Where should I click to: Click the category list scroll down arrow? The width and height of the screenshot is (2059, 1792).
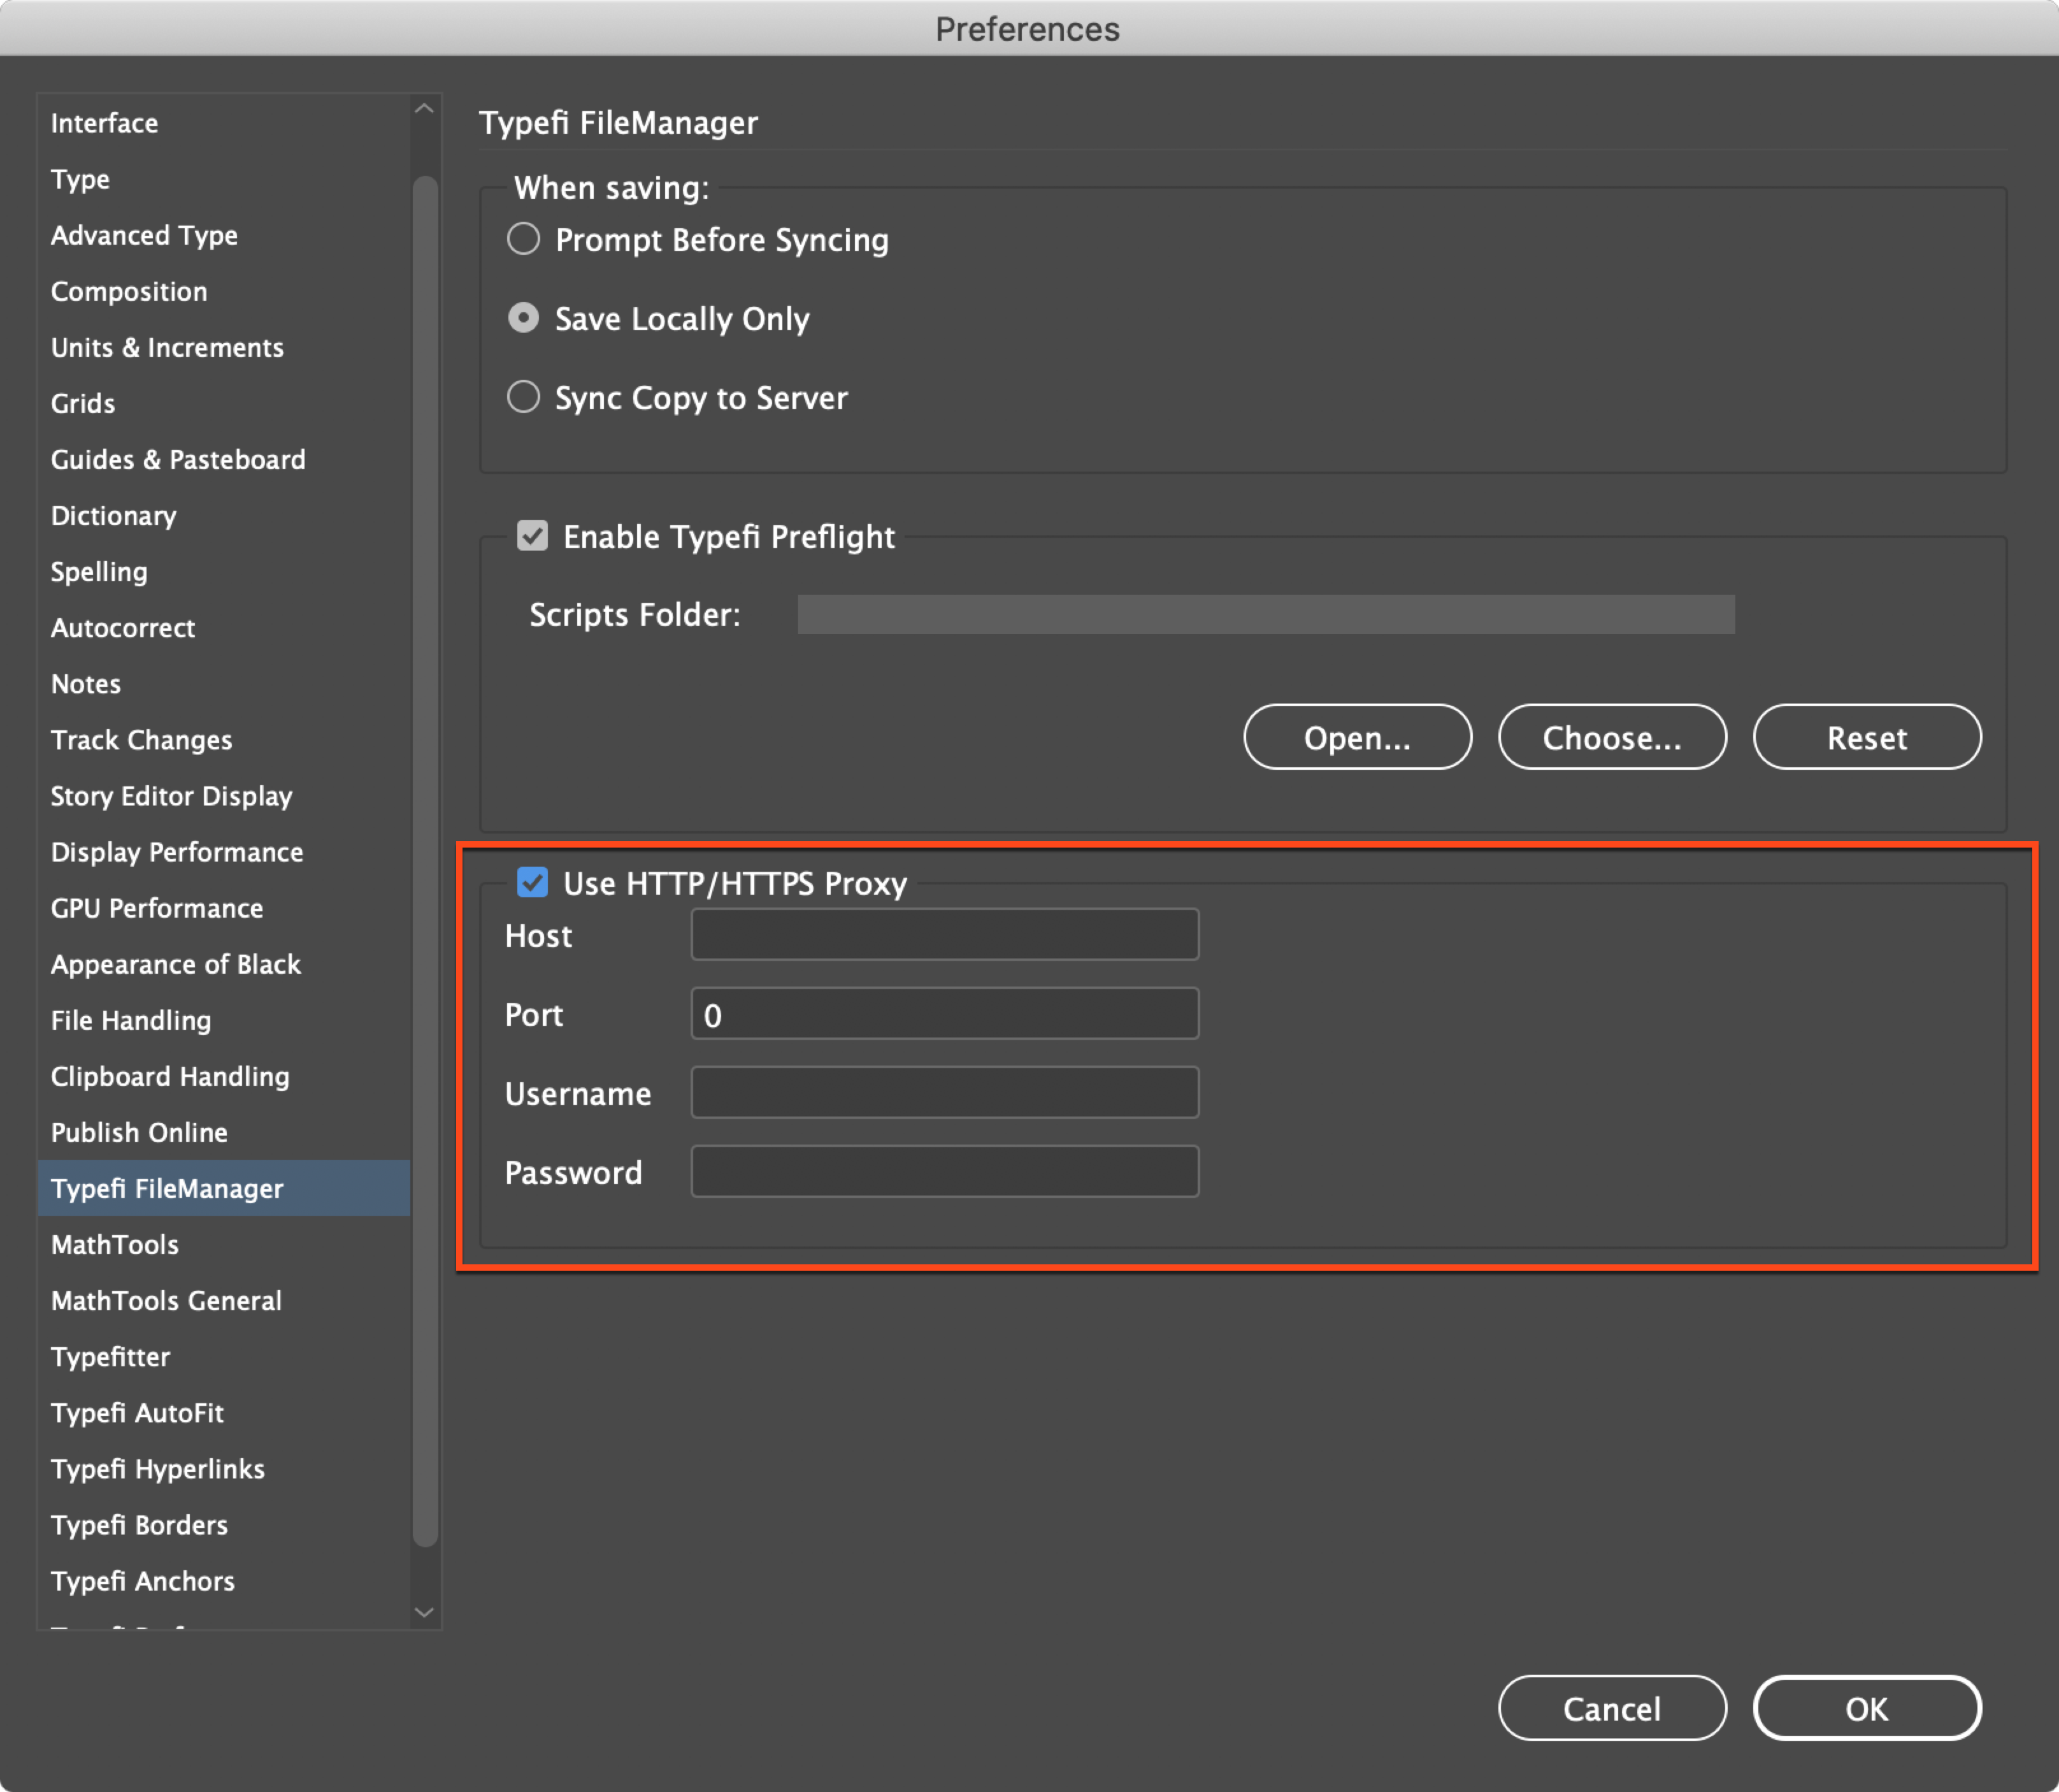tap(425, 1613)
